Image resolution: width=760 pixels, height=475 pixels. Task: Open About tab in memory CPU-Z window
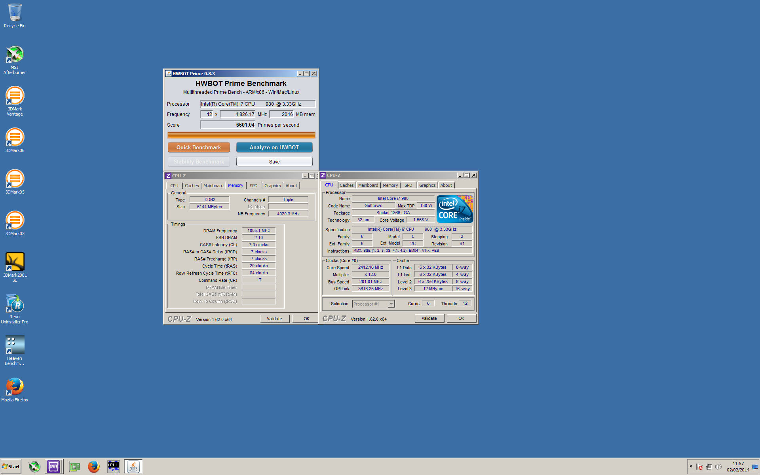tap(291, 186)
